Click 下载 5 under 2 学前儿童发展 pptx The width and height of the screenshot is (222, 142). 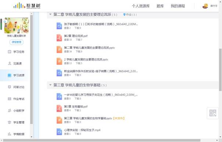79,63
